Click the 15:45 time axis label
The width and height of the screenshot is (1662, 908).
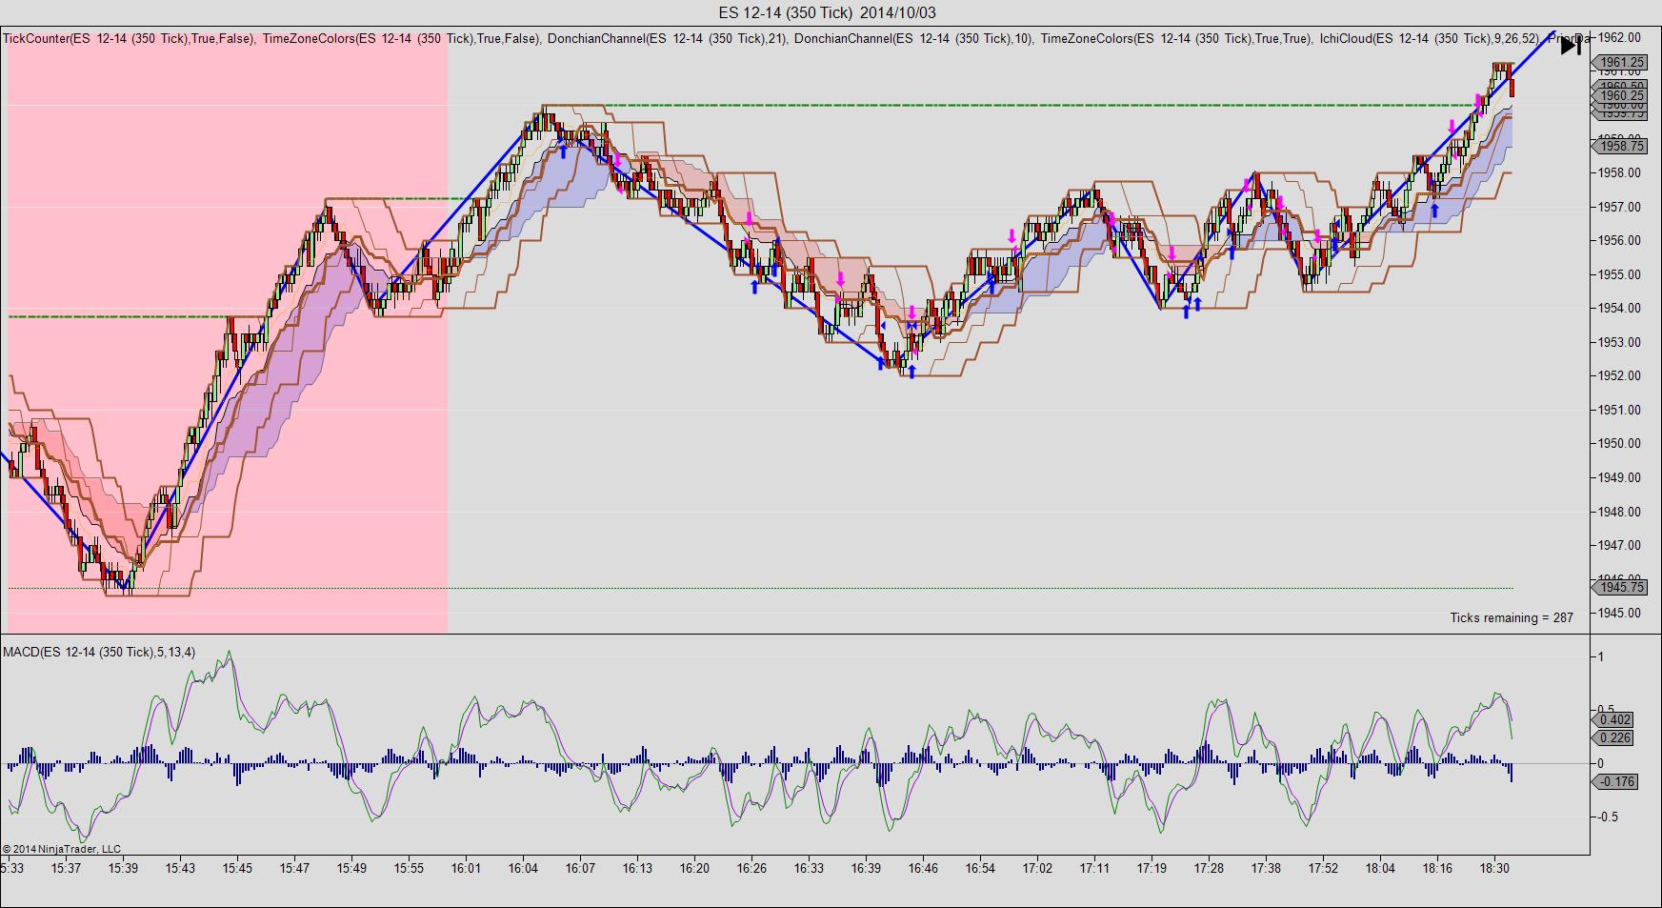pos(238,868)
